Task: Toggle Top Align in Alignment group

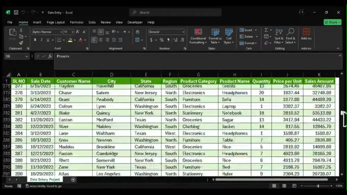Action: (94, 32)
